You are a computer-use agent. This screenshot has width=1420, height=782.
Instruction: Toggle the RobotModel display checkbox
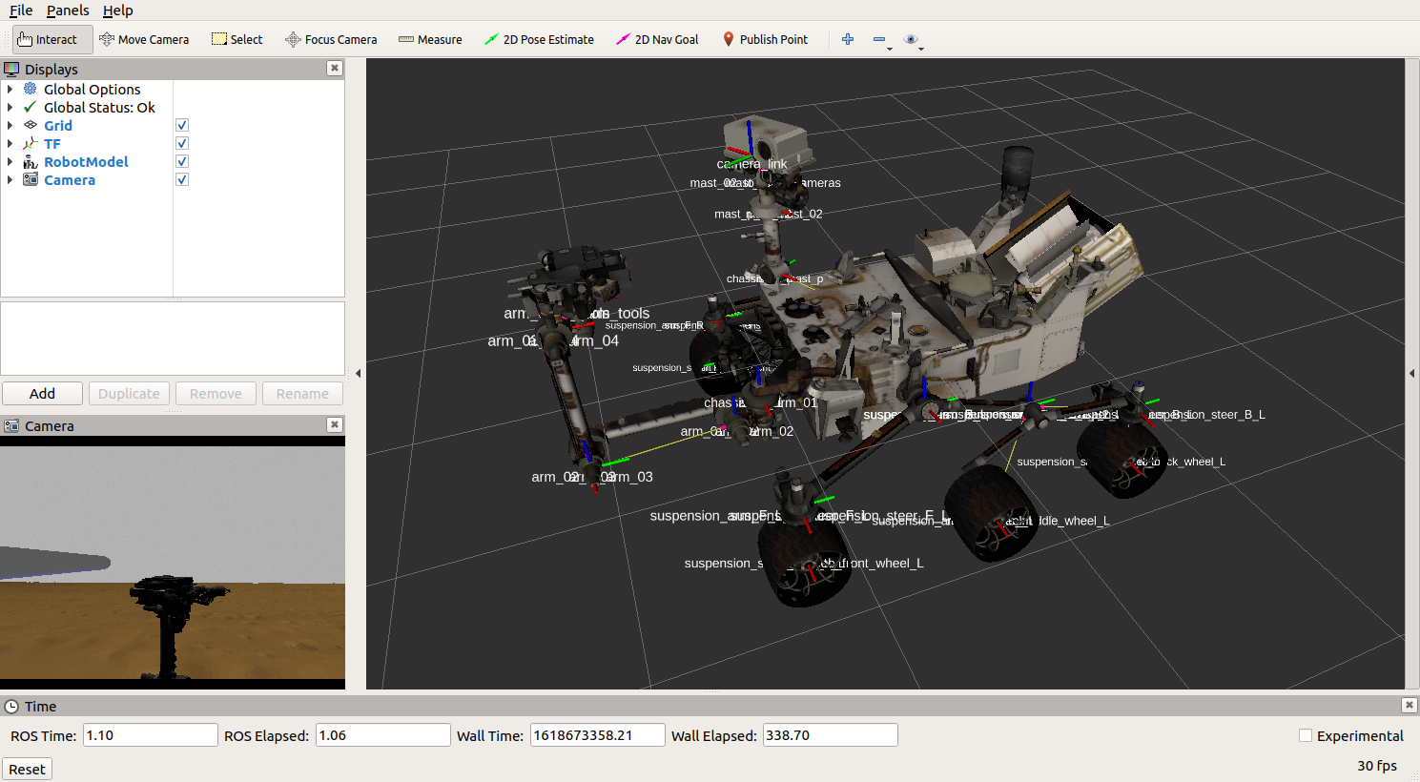point(182,161)
